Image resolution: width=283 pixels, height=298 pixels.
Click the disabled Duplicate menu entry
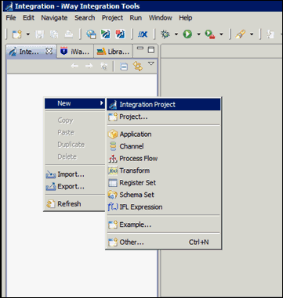75,145
